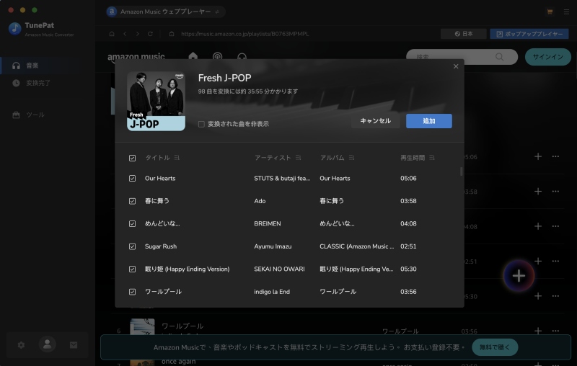Click the サインイン button
Image resolution: width=577 pixels, height=366 pixels.
click(548, 57)
